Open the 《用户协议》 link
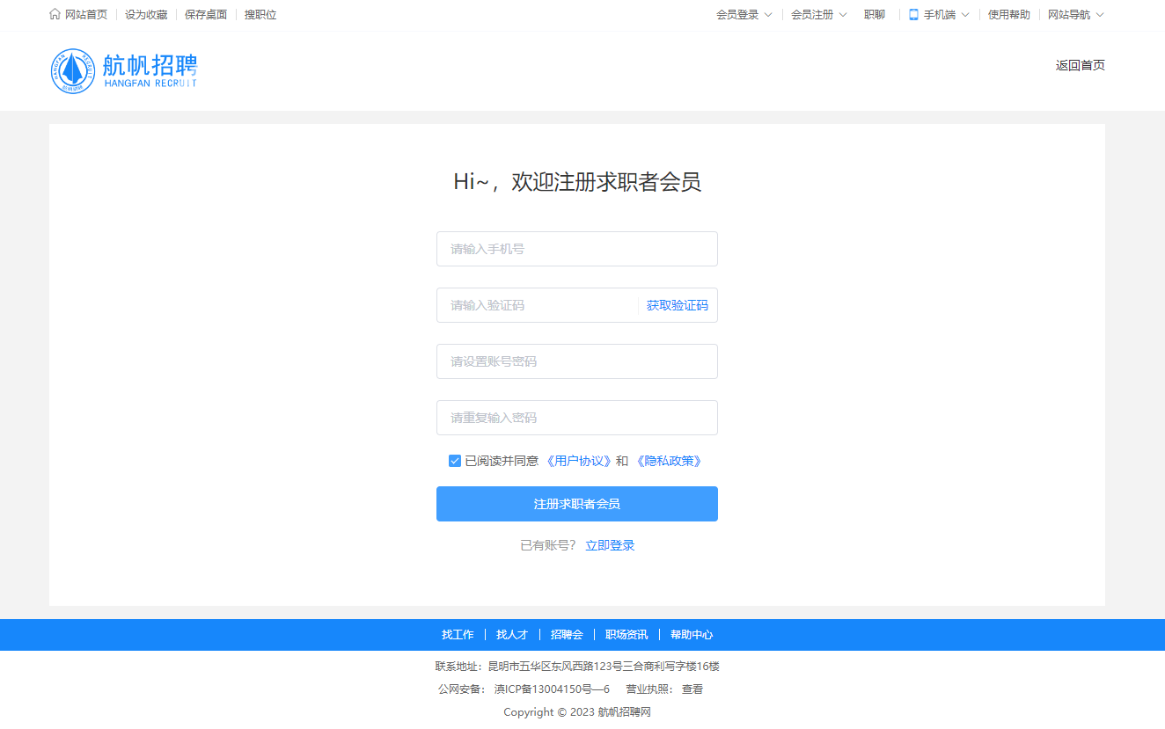Image resolution: width=1165 pixels, height=729 pixels. click(578, 461)
